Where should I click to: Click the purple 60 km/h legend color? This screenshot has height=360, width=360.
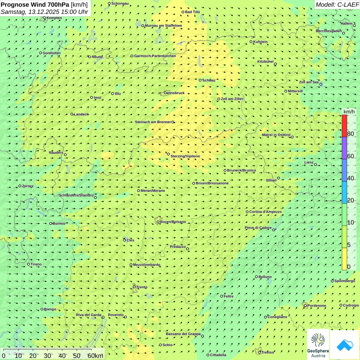point(344,148)
